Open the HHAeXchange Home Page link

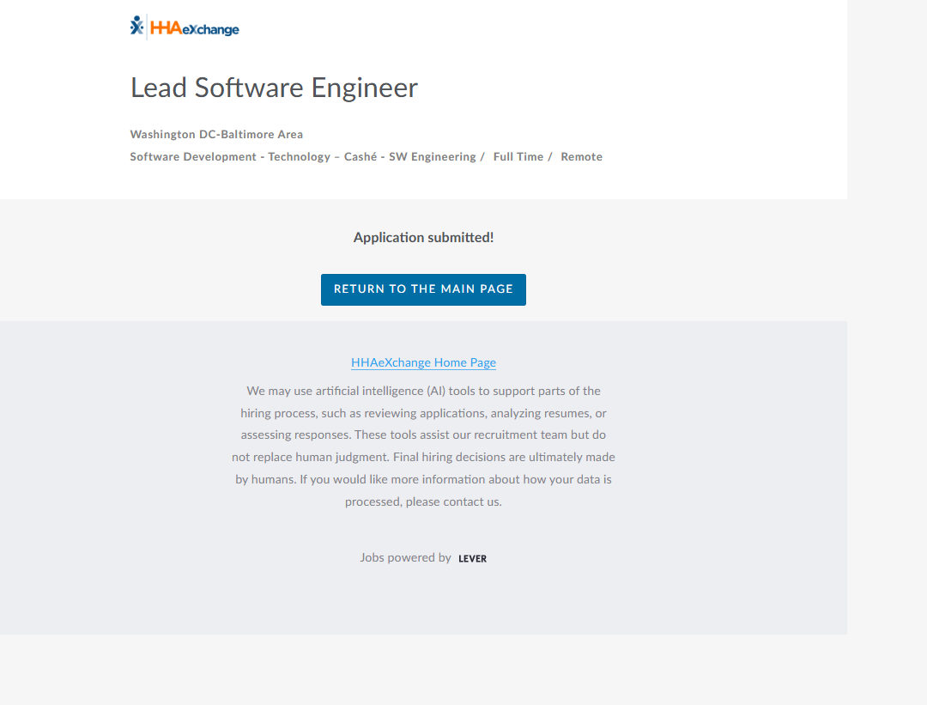(x=423, y=362)
